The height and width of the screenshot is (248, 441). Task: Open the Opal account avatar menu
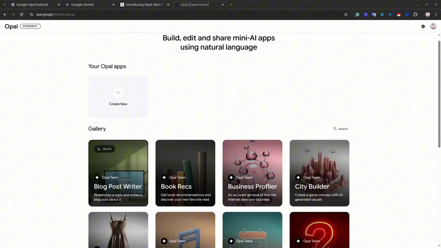[x=433, y=26]
